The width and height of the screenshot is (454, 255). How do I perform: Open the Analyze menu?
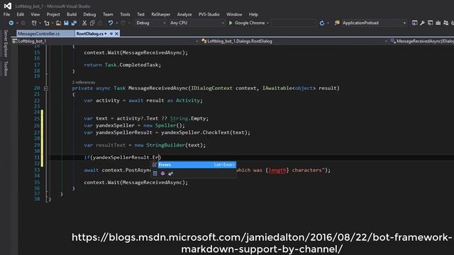(x=184, y=14)
